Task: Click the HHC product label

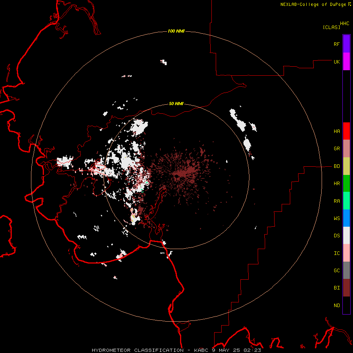Action: click(x=344, y=24)
